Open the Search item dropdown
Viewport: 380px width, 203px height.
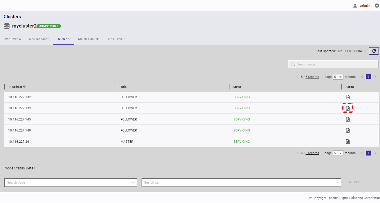point(240,182)
